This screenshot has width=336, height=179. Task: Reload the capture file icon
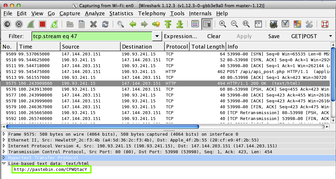(x=105, y=24)
